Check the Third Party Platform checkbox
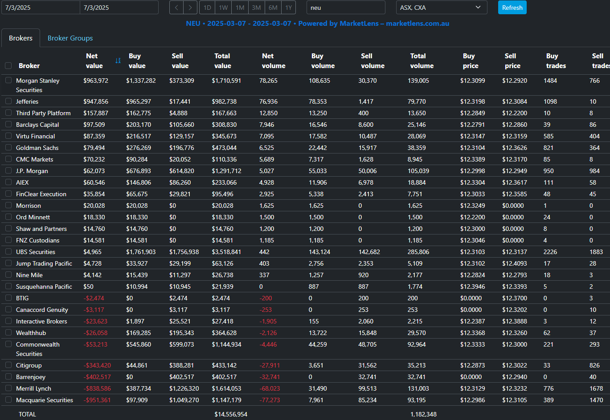 pos(8,113)
